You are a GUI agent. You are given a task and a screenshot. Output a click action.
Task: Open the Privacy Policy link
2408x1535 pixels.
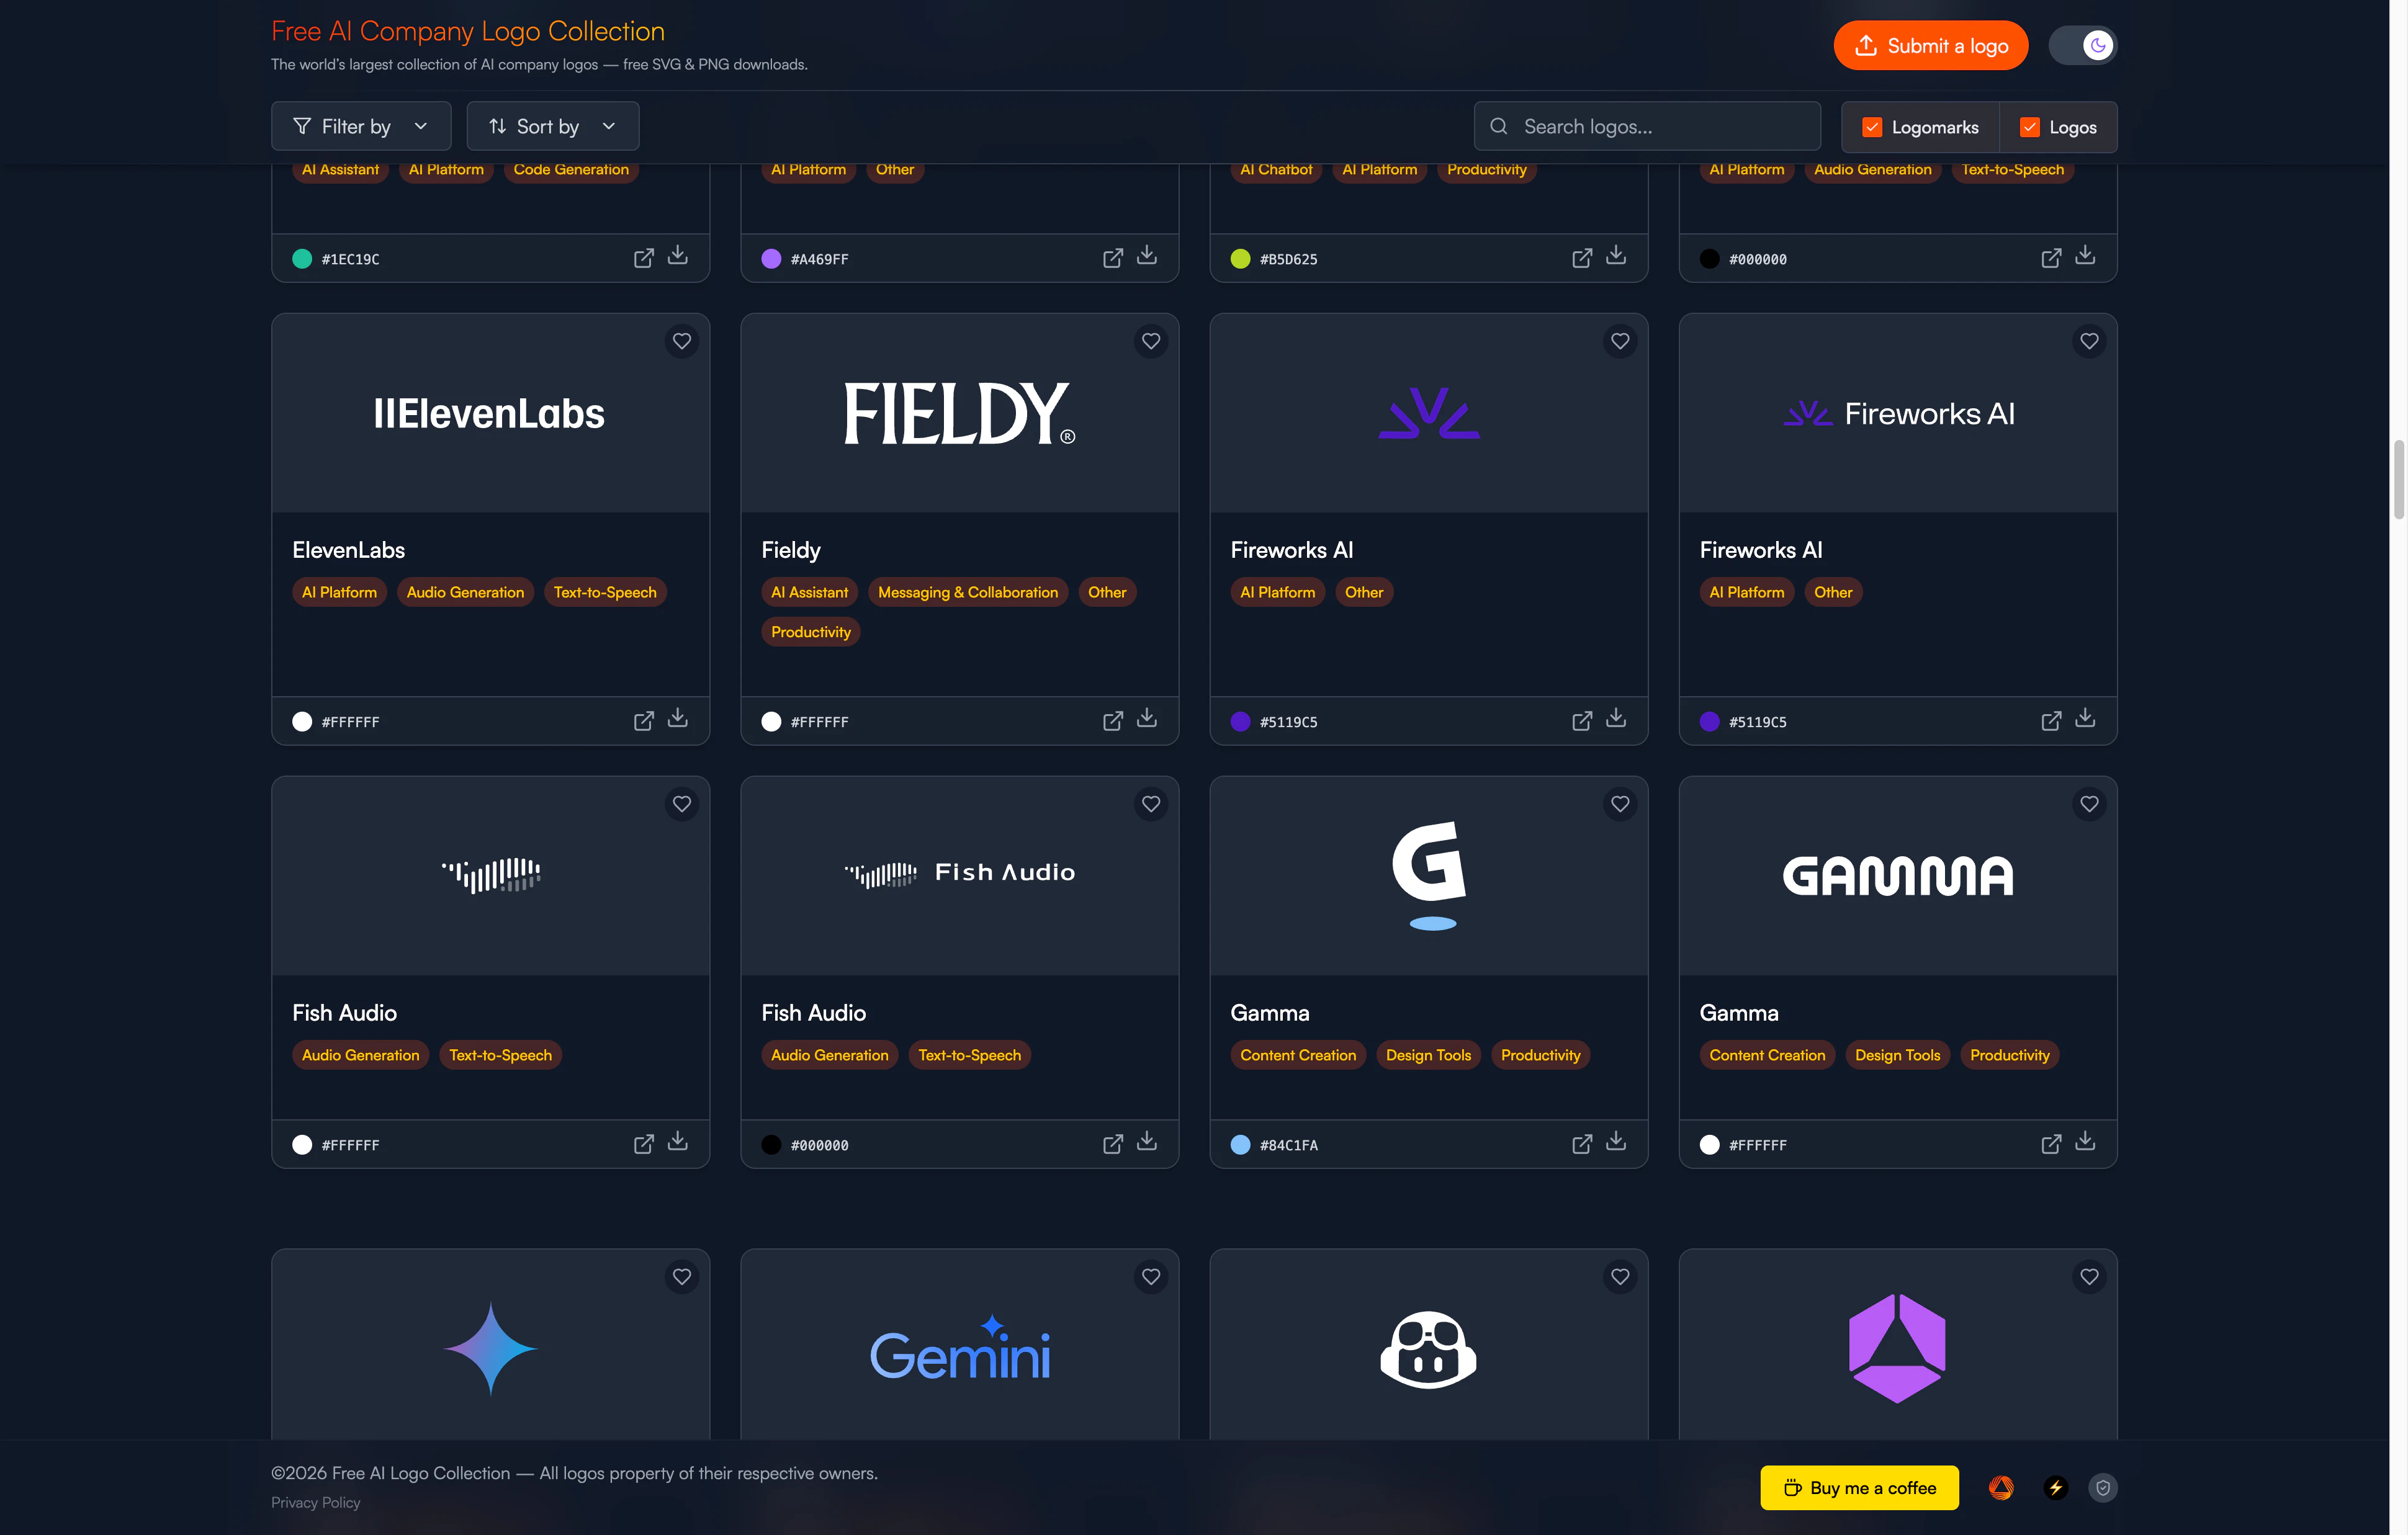tap(315, 1502)
